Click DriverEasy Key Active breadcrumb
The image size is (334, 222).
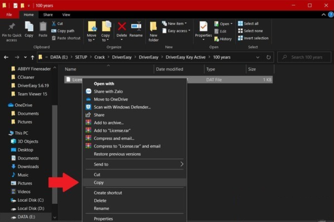point(186,57)
